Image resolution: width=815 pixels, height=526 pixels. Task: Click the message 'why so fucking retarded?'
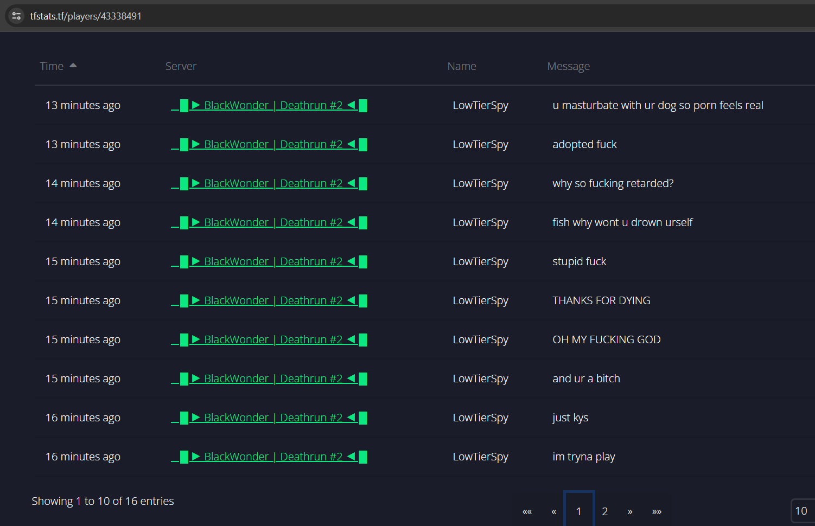pos(613,183)
